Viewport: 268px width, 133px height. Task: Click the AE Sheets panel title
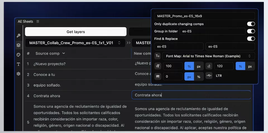coord(25,22)
